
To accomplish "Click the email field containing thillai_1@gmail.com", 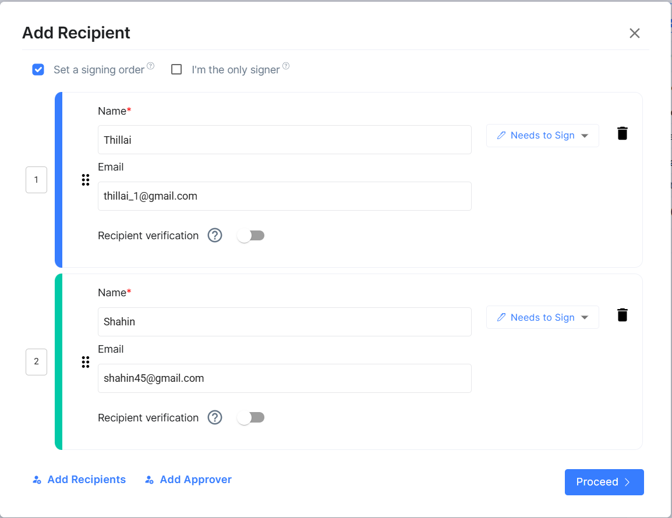I will point(284,196).
